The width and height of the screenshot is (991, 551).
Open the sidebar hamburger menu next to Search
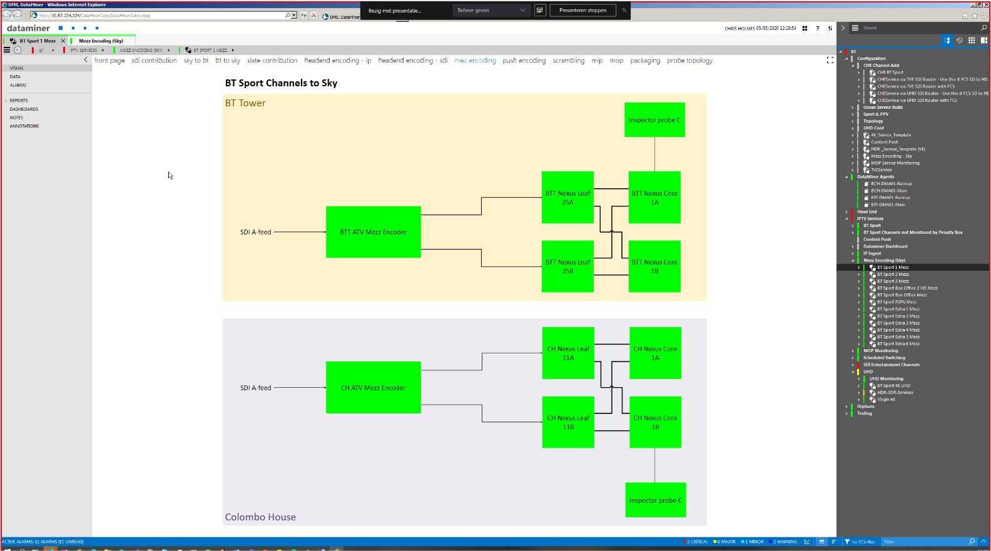click(855, 28)
